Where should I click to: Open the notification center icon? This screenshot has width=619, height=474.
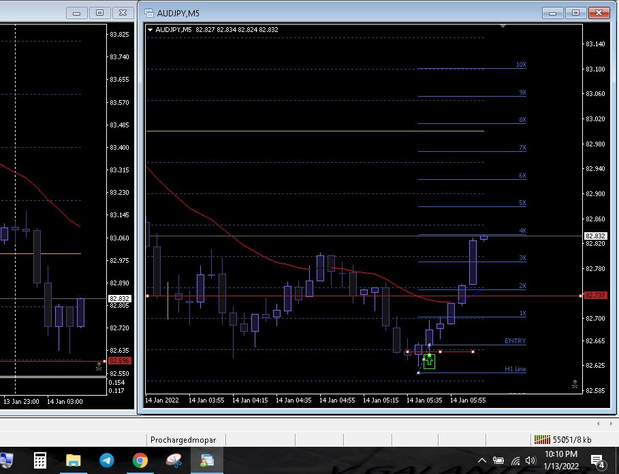tap(597, 461)
